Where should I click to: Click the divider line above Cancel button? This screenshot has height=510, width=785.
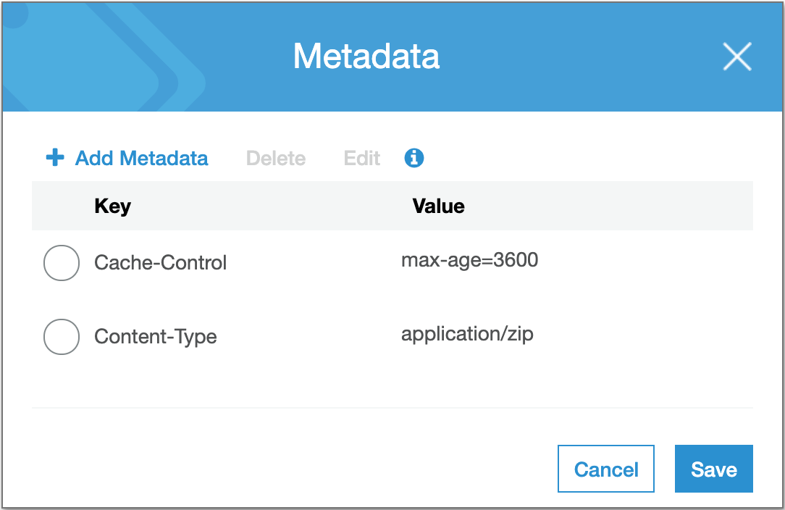(x=392, y=408)
